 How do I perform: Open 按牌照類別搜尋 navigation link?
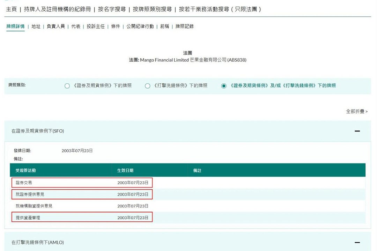tap(152, 9)
